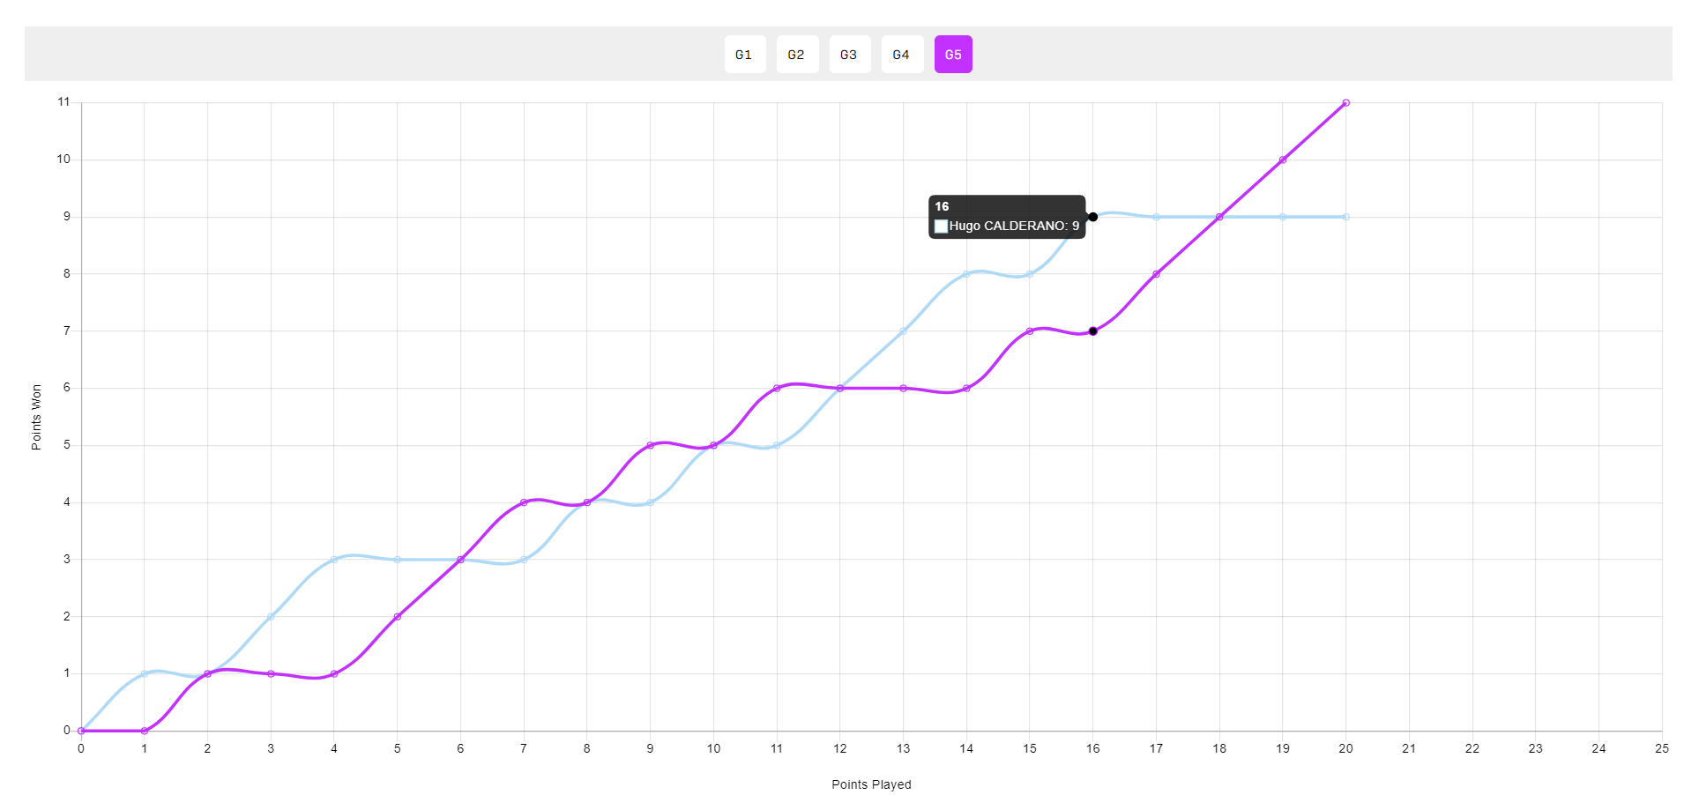Show the G4 game chart

pyautogui.click(x=901, y=55)
